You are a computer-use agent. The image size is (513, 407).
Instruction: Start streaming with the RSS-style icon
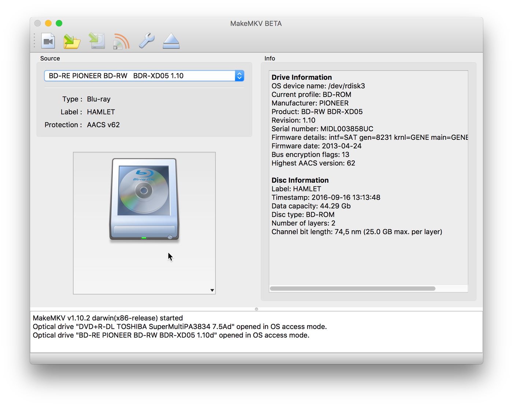[x=121, y=41]
